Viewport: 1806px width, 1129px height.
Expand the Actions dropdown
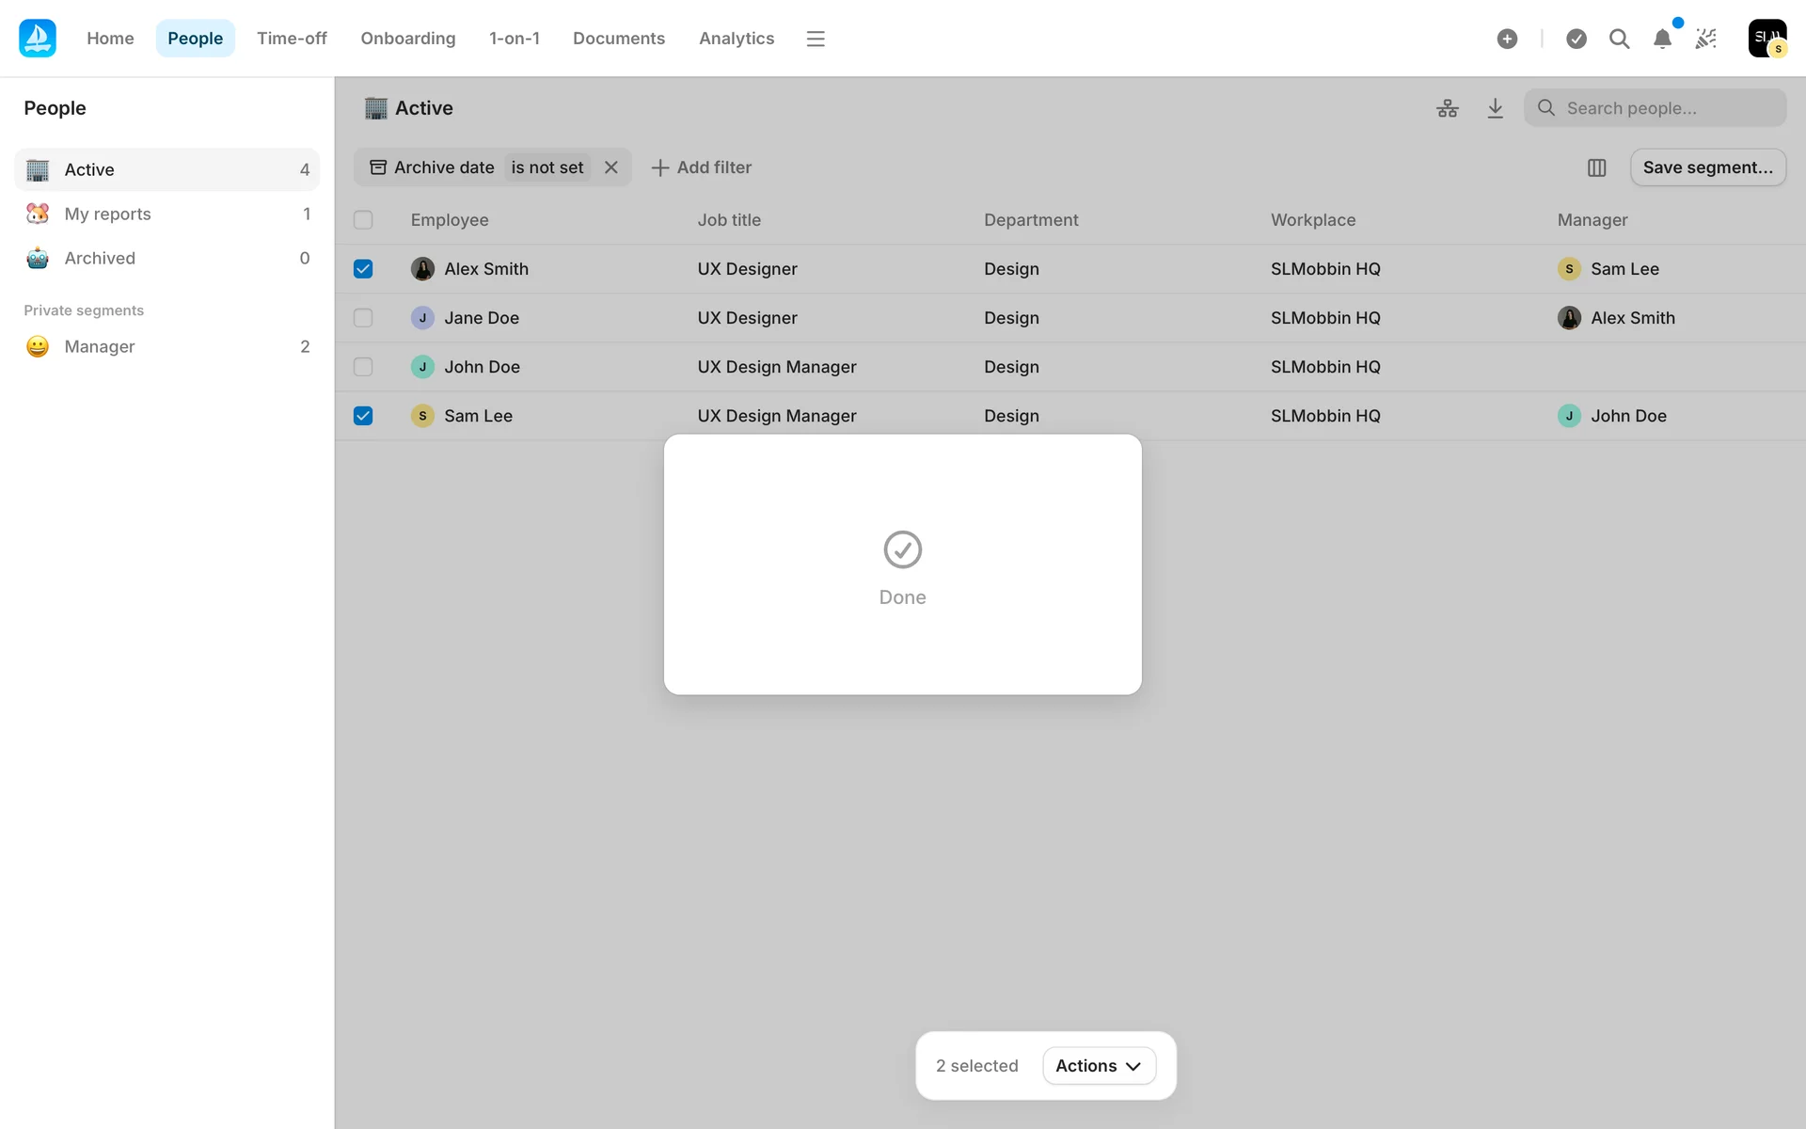(x=1098, y=1066)
